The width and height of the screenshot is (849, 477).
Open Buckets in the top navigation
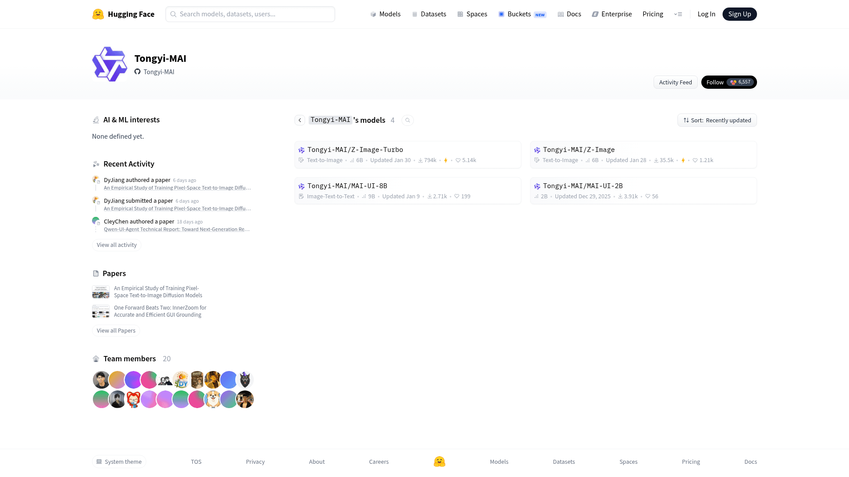coord(522,14)
